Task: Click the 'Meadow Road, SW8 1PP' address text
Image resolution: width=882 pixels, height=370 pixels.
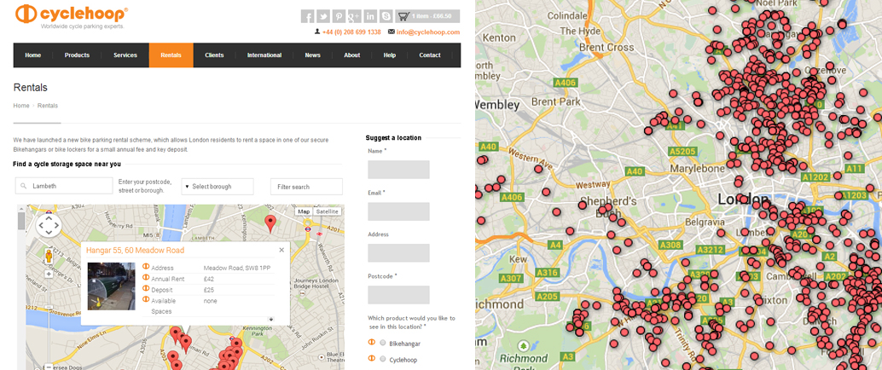Action: (237, 269)
